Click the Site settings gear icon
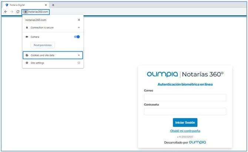 click(27, 63)
